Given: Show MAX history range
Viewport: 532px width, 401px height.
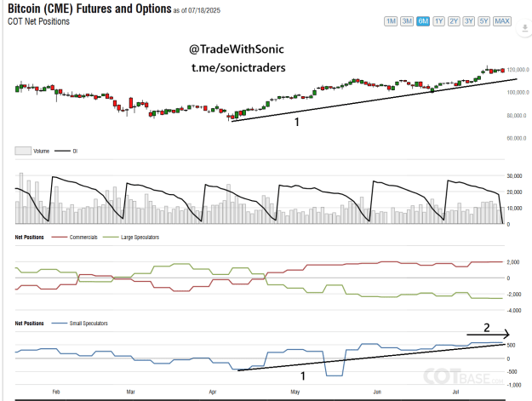Looking at the screenshot, I should 502,21.
